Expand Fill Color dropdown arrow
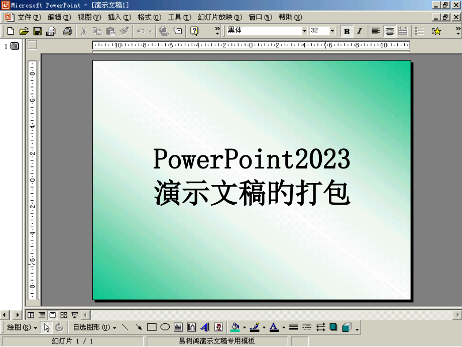Screen dimensions: 462x347 tap(244, 327)
